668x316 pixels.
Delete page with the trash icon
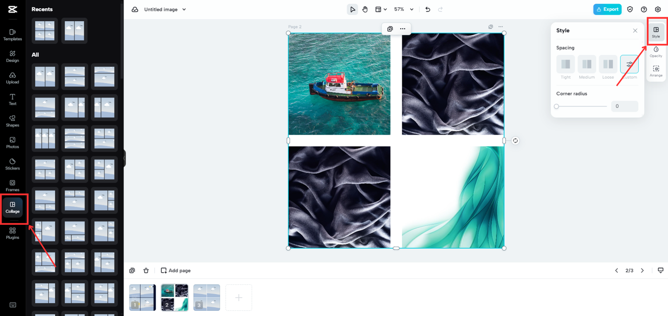tap(146, 271)
